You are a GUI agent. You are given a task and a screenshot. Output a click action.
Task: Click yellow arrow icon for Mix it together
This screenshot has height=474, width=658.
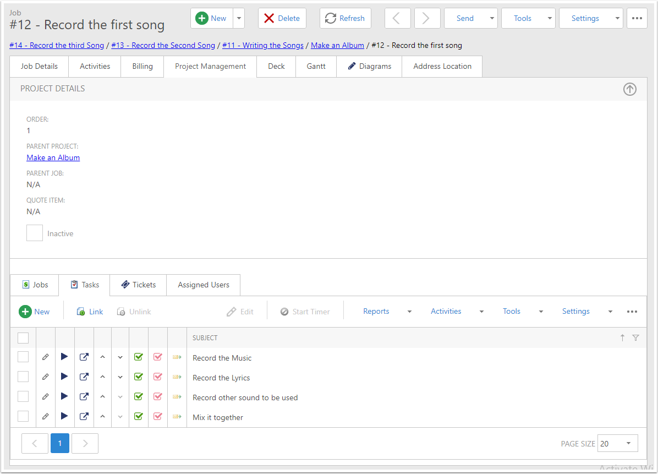(177, 417)
